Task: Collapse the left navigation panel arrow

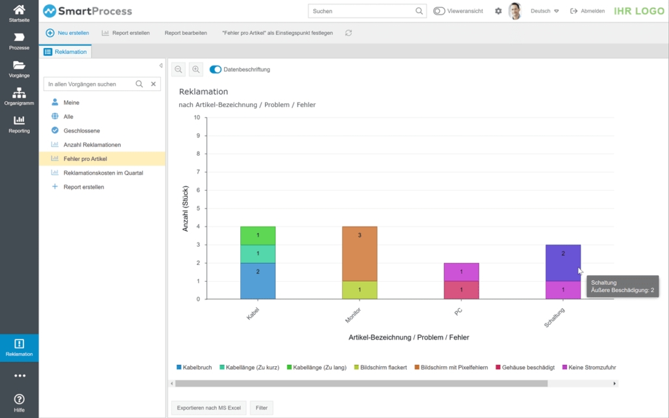Action: [161, 66]
